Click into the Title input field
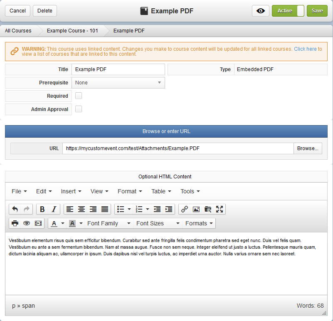Viewport: 333px width, 321px height. pos(118,69)
